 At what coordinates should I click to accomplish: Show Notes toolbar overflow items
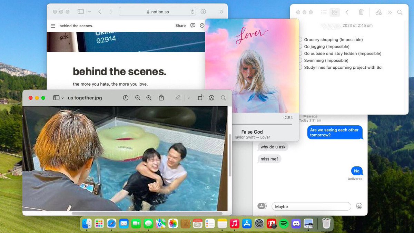pos(390,12)
